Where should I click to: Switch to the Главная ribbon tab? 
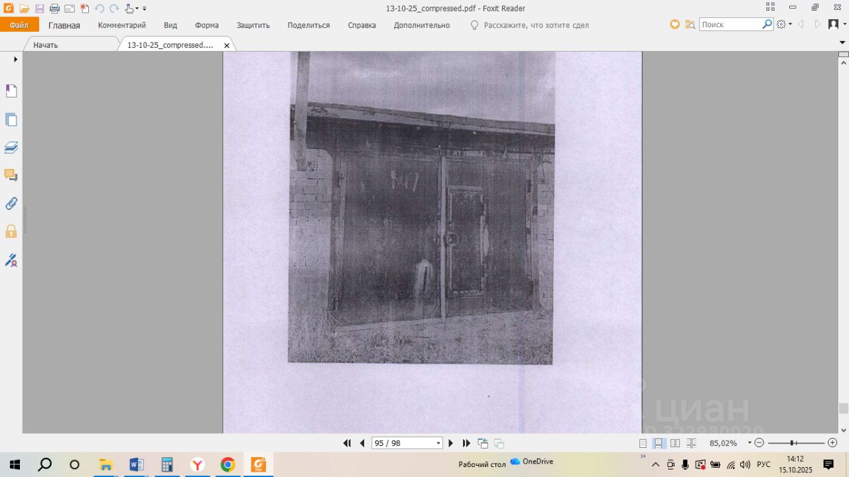click(x=64, y=25)
